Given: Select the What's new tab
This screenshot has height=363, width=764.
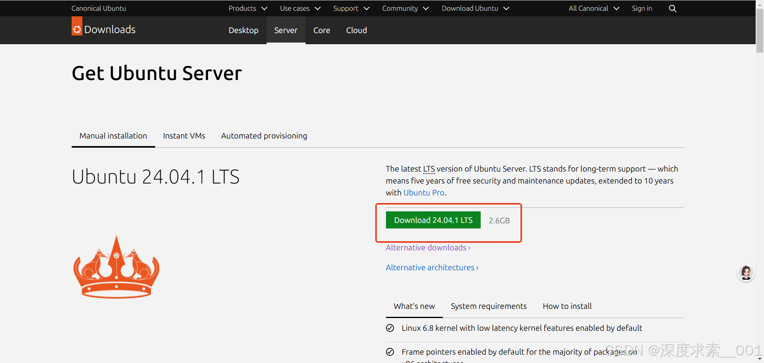Looking at the screenshot, I should (414, 306).
